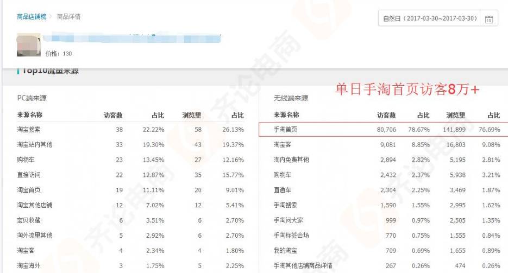This screenshot has width=508, height=273.
Task: Click the page view value 16,803
Action: pos(456,144)
